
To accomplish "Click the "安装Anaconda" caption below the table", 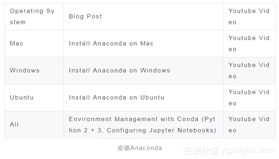I will point(139,148).
